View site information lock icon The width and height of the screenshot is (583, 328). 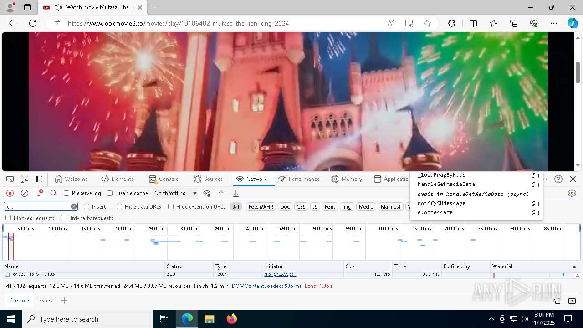[x=57, y=23]
